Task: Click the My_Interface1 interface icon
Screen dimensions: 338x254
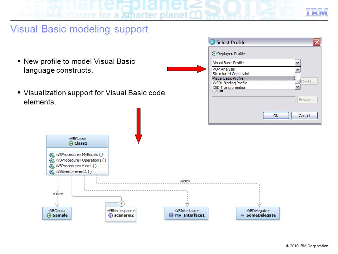Action: coord(171,215)
